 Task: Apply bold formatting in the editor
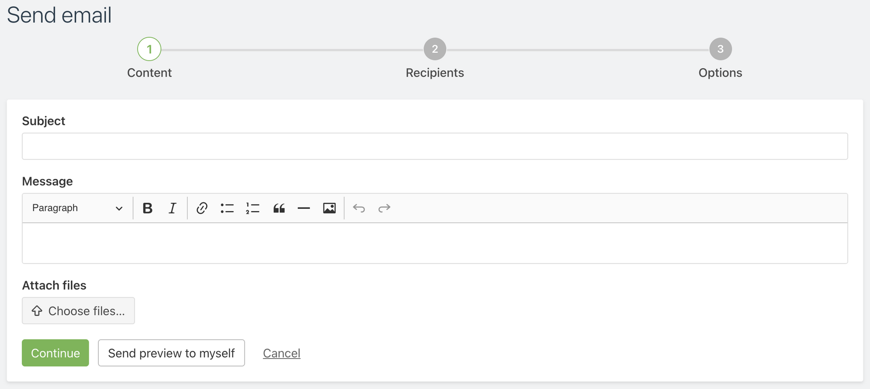pyautogui.click(x=147, y=208)
